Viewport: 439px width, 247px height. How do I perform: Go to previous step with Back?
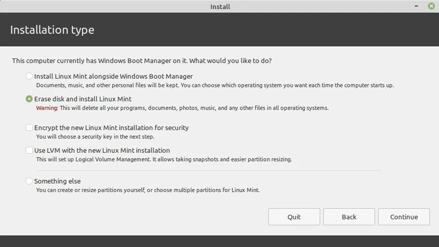(349, 217)
